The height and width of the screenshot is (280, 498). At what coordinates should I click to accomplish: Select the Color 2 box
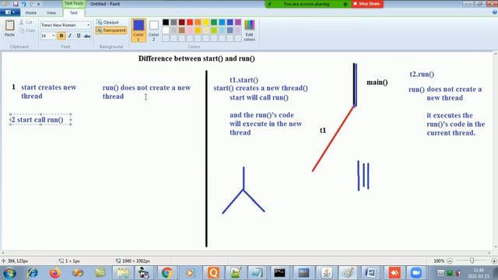point(154,30)
